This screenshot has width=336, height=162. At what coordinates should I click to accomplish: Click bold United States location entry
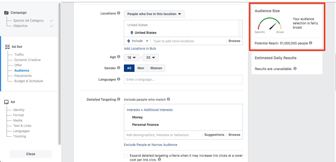[x=146, y=33]
